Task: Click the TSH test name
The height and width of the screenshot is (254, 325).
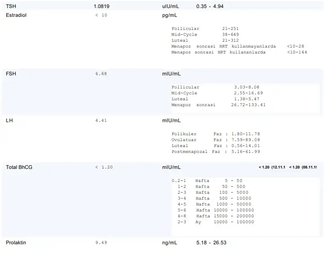Action: [x=11, y=7]
